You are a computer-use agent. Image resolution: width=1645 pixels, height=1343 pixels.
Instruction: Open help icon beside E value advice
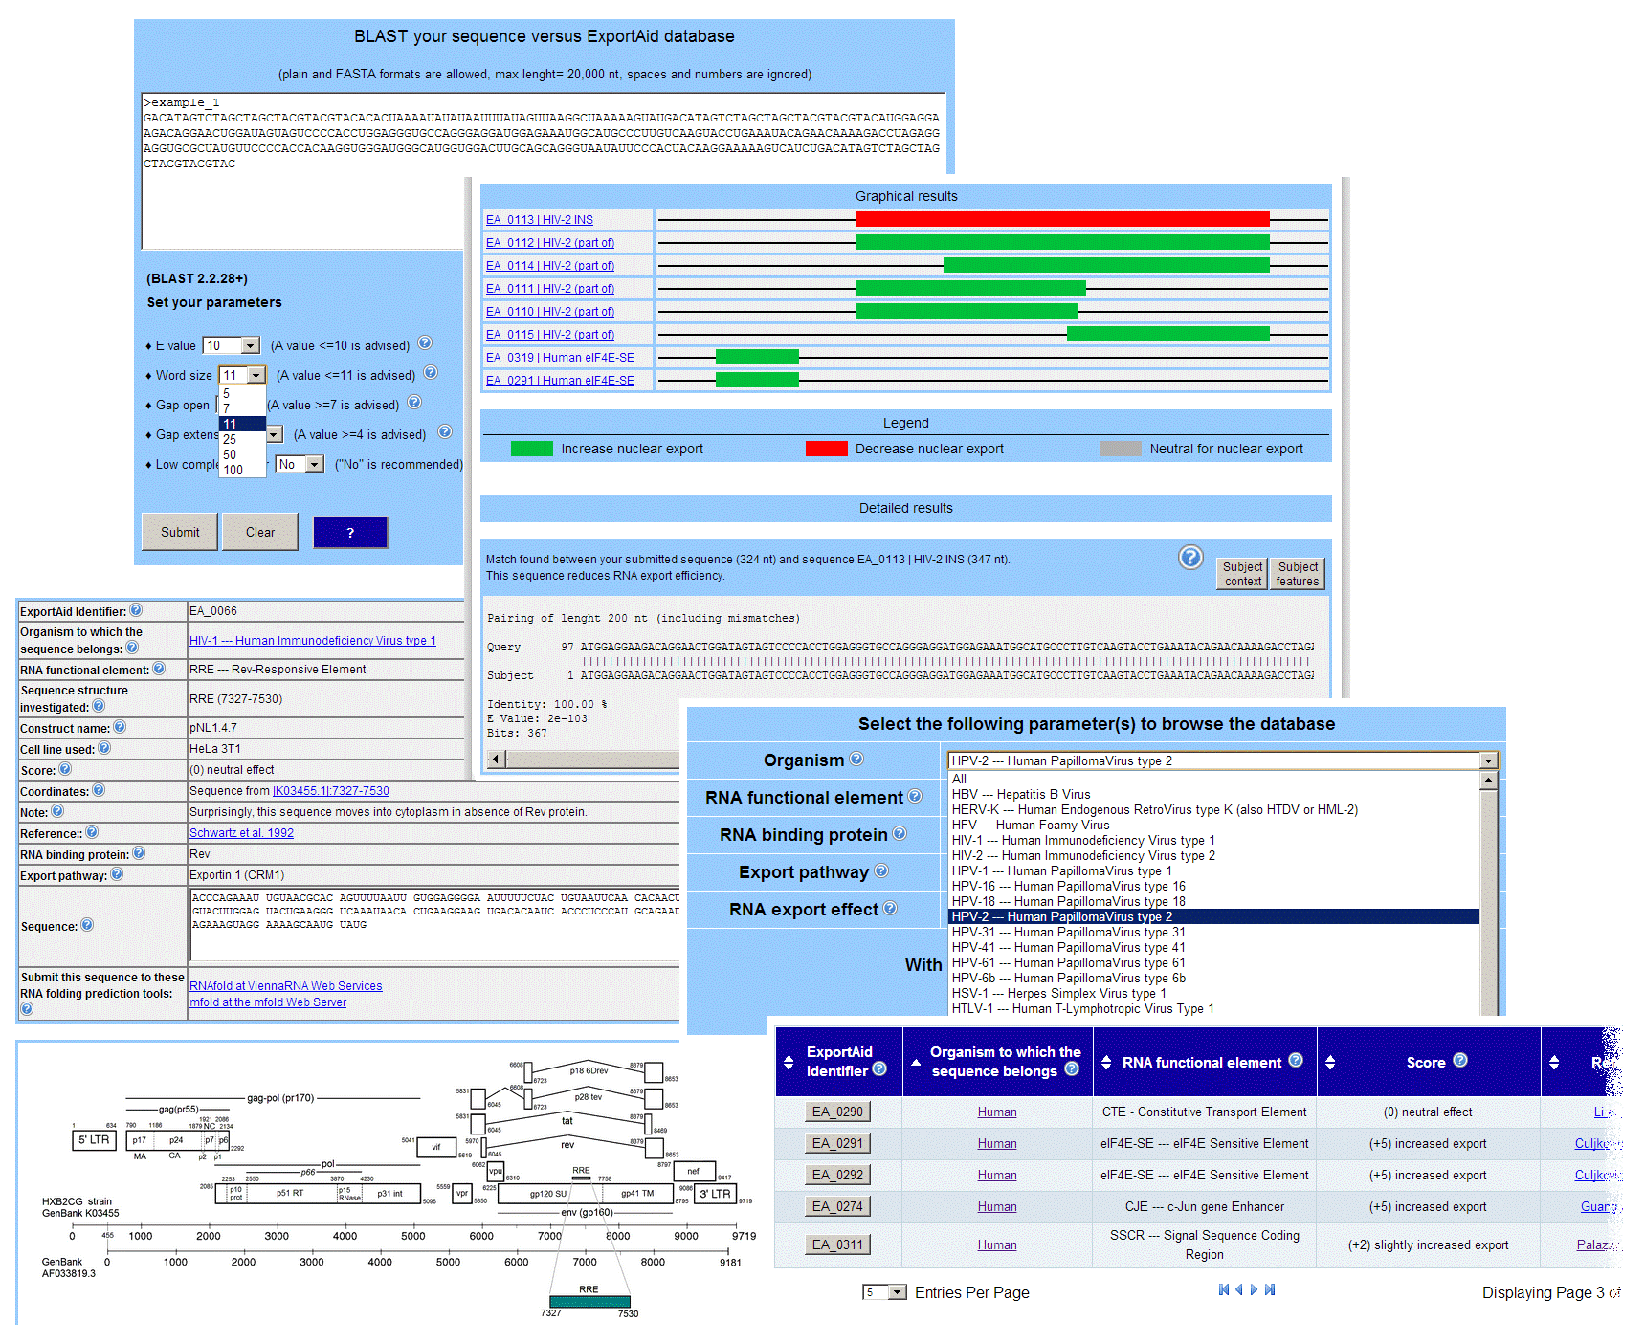(x=425, y=343)
